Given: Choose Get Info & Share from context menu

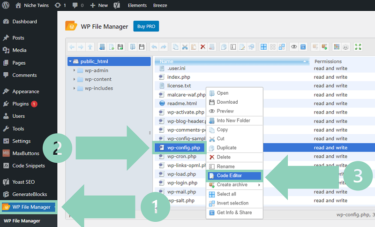Looking at the screenshot, I should [x=234, y=212].
